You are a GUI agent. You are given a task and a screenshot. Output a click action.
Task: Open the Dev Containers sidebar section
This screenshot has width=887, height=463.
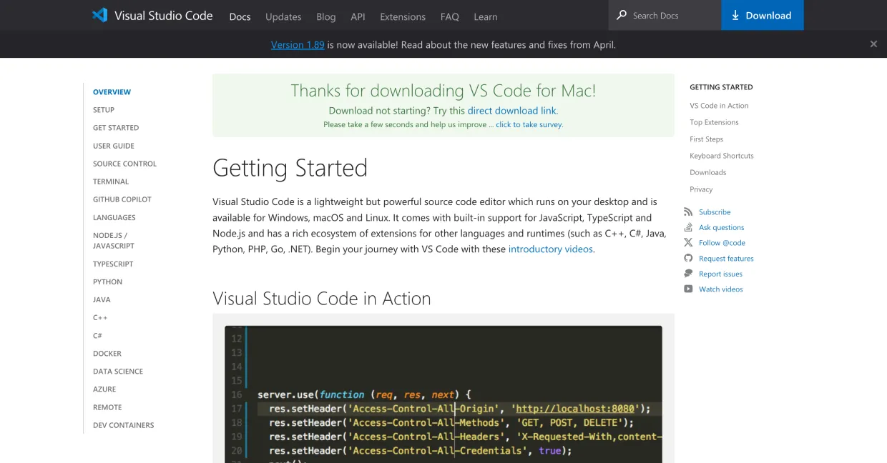pyautogui.click(x=123, y=425)
